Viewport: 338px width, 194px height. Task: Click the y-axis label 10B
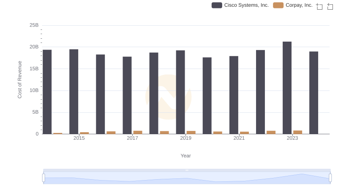(34, 90)
